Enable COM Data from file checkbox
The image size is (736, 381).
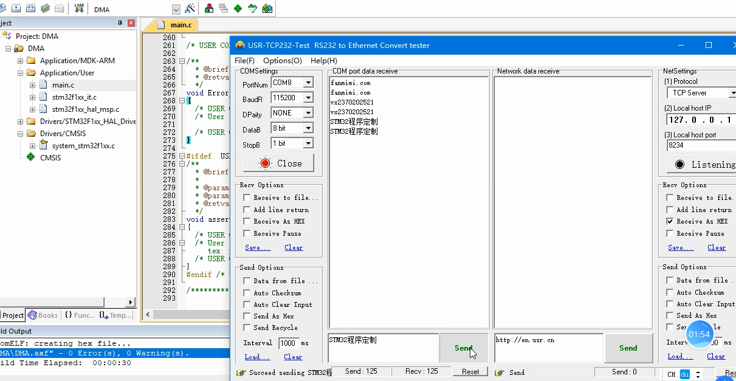[247, 281]
